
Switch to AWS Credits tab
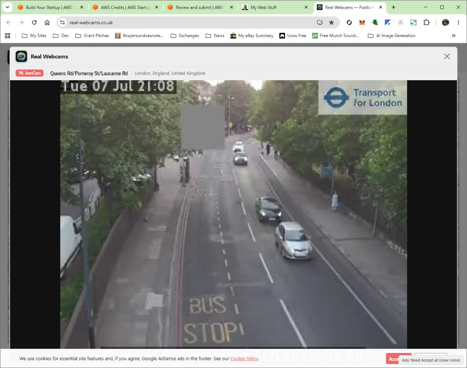125,7
